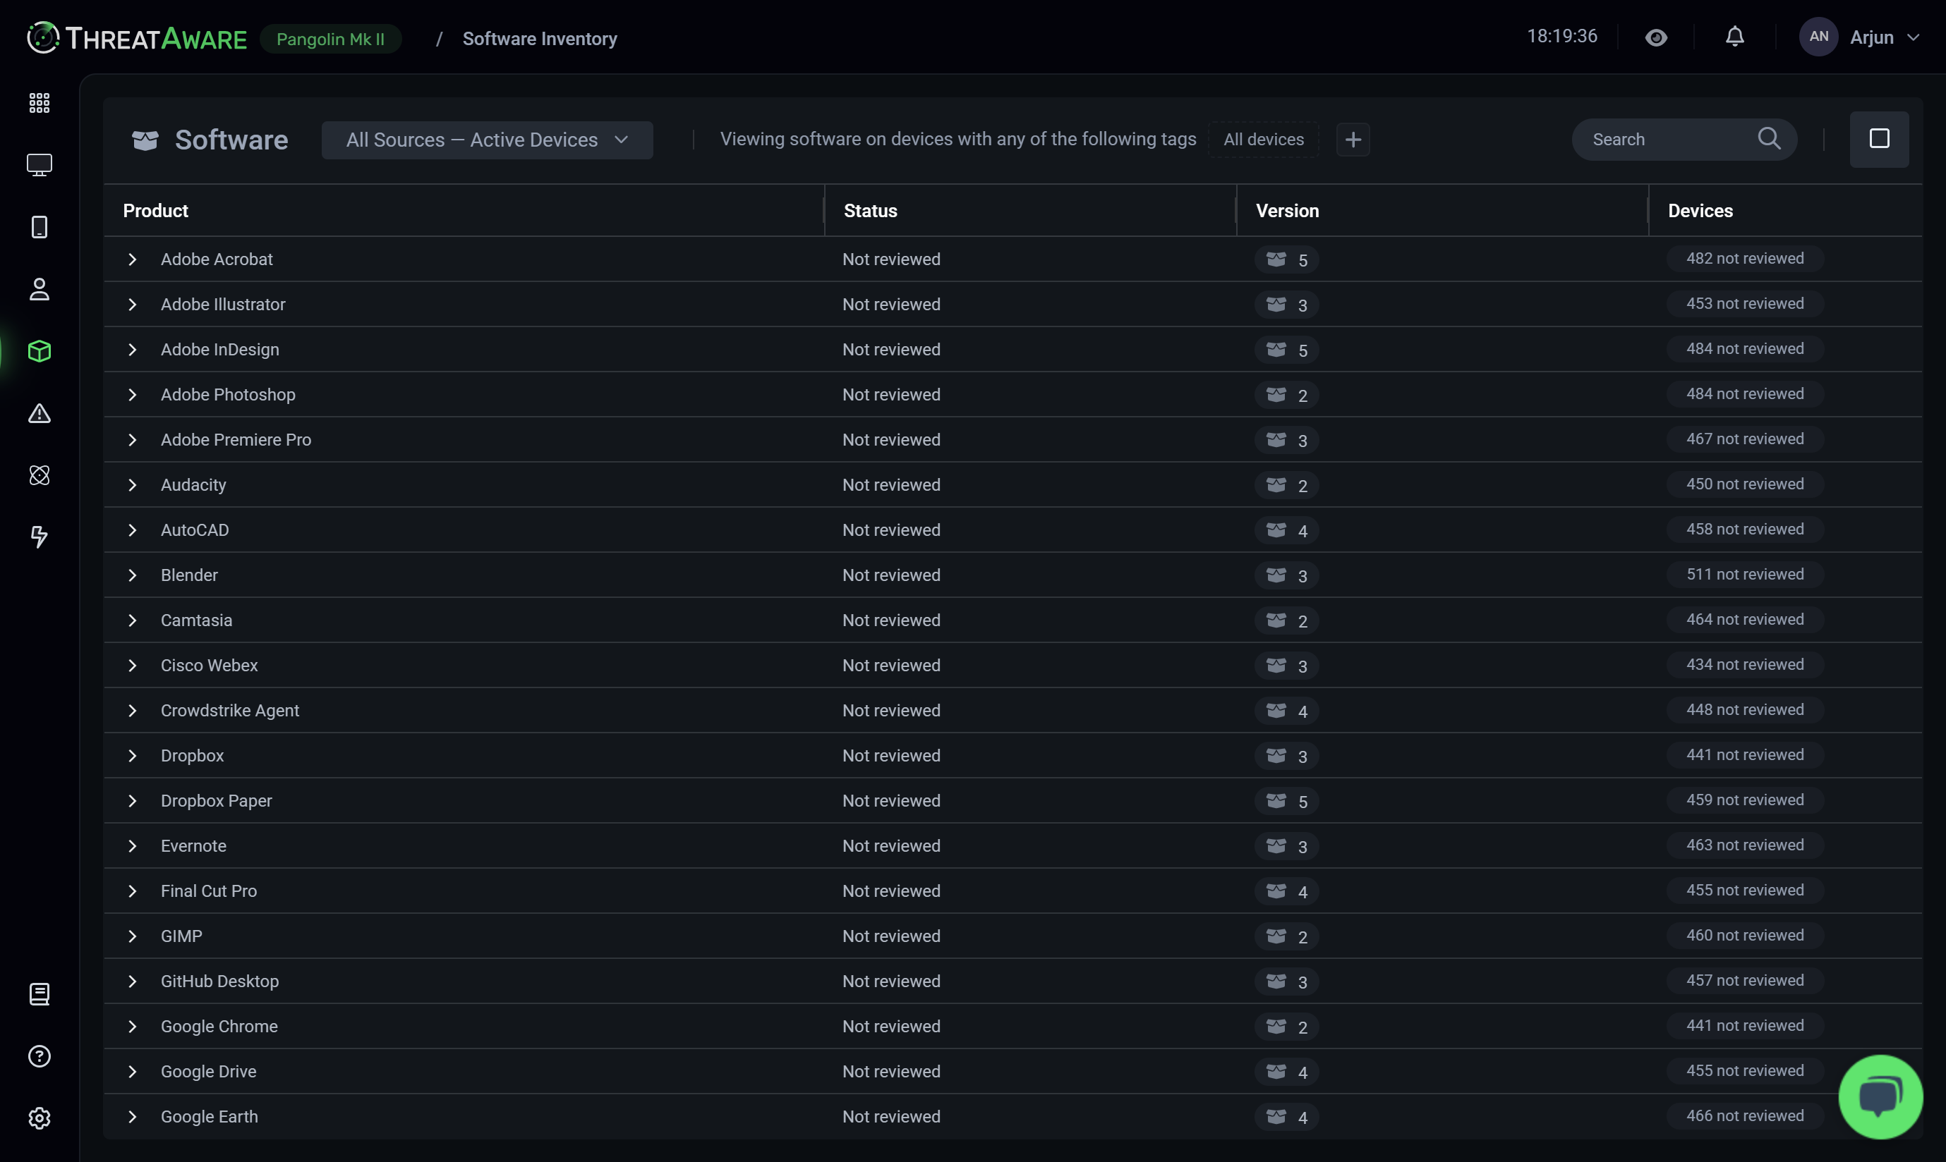Open settings via the gear icon
The width and height of the screenshot is (1946, 1162).
coord(38,1118)
